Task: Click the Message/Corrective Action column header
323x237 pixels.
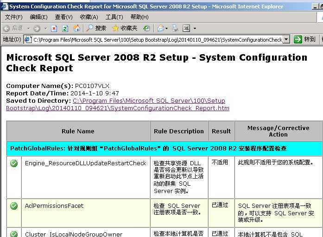Action: 279,131
